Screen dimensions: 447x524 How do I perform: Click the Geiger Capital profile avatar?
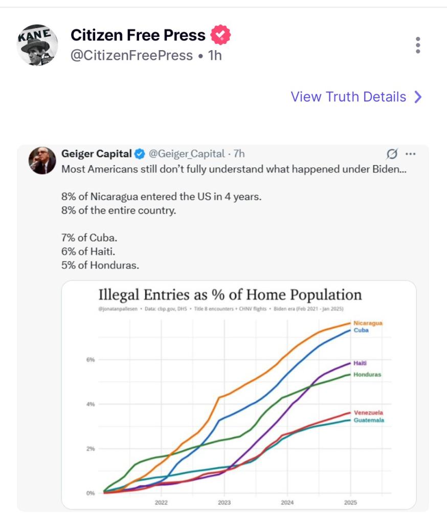coord(42,161)
